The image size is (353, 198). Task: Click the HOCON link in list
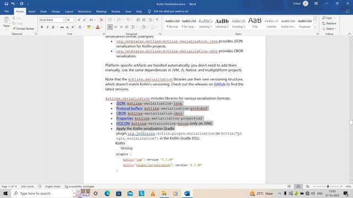click(123, 123)
